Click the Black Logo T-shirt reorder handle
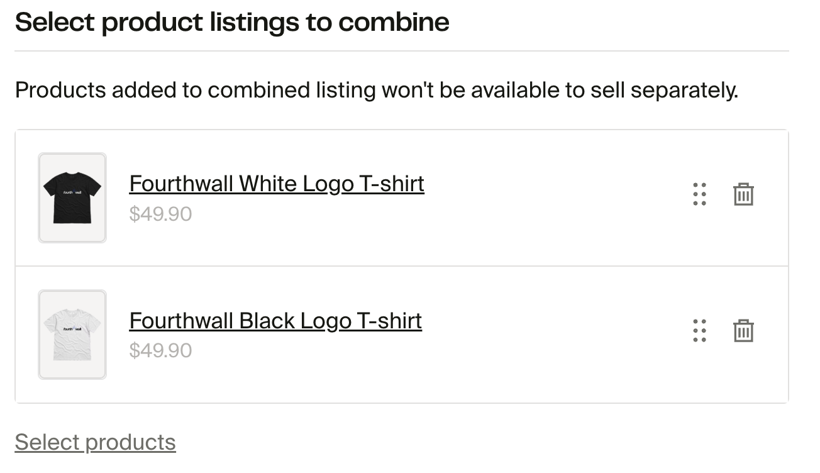Image resolution: width=820 pixels, height=473 pixels. (699, 331)
